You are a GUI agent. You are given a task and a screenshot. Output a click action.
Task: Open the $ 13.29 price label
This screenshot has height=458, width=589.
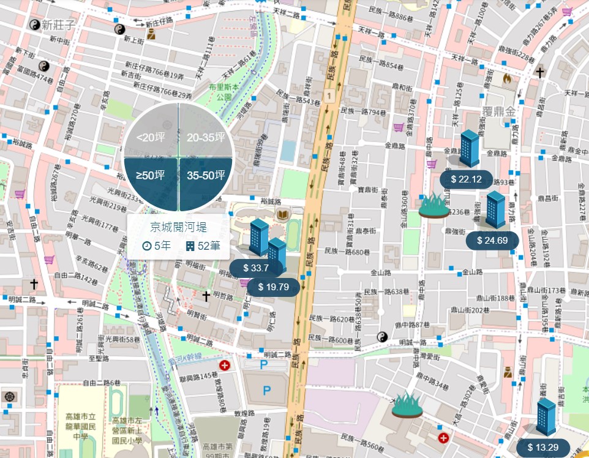tap(543, 447)
